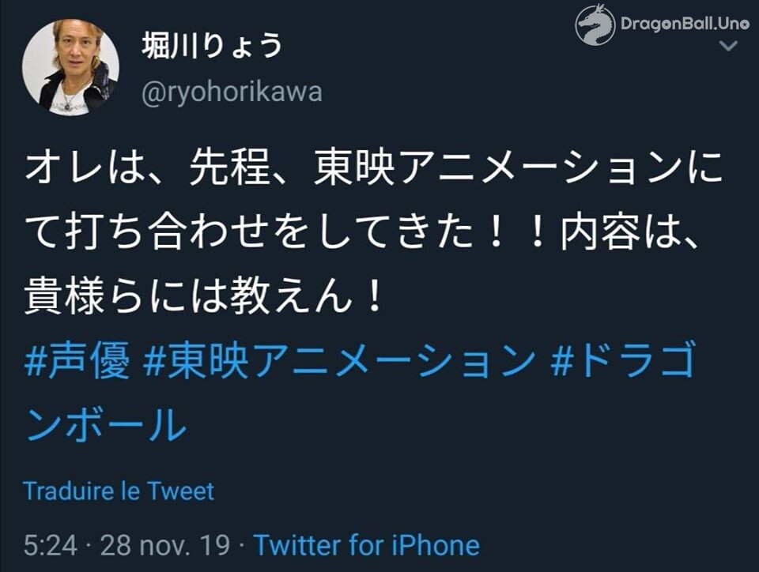Click the round profile picture of 堀川りょう
The image size is (759, 572).
pyautogui.click(x=70, y=67)
